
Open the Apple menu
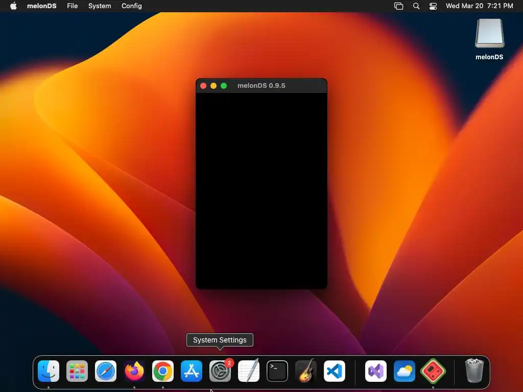[13, 6]
